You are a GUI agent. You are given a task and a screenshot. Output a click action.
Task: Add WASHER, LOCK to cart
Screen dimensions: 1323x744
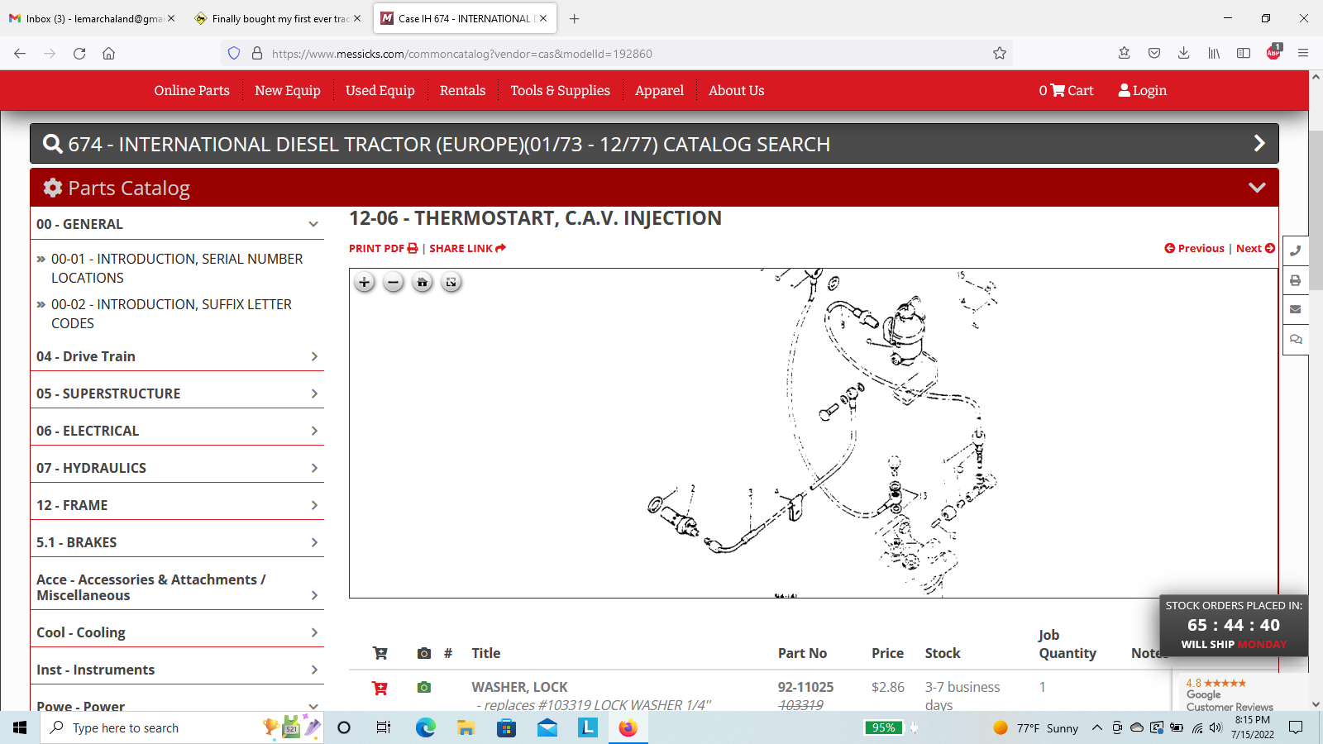[380, 688]
